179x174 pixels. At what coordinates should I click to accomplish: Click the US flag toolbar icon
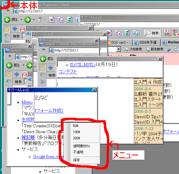click(176, 33)
